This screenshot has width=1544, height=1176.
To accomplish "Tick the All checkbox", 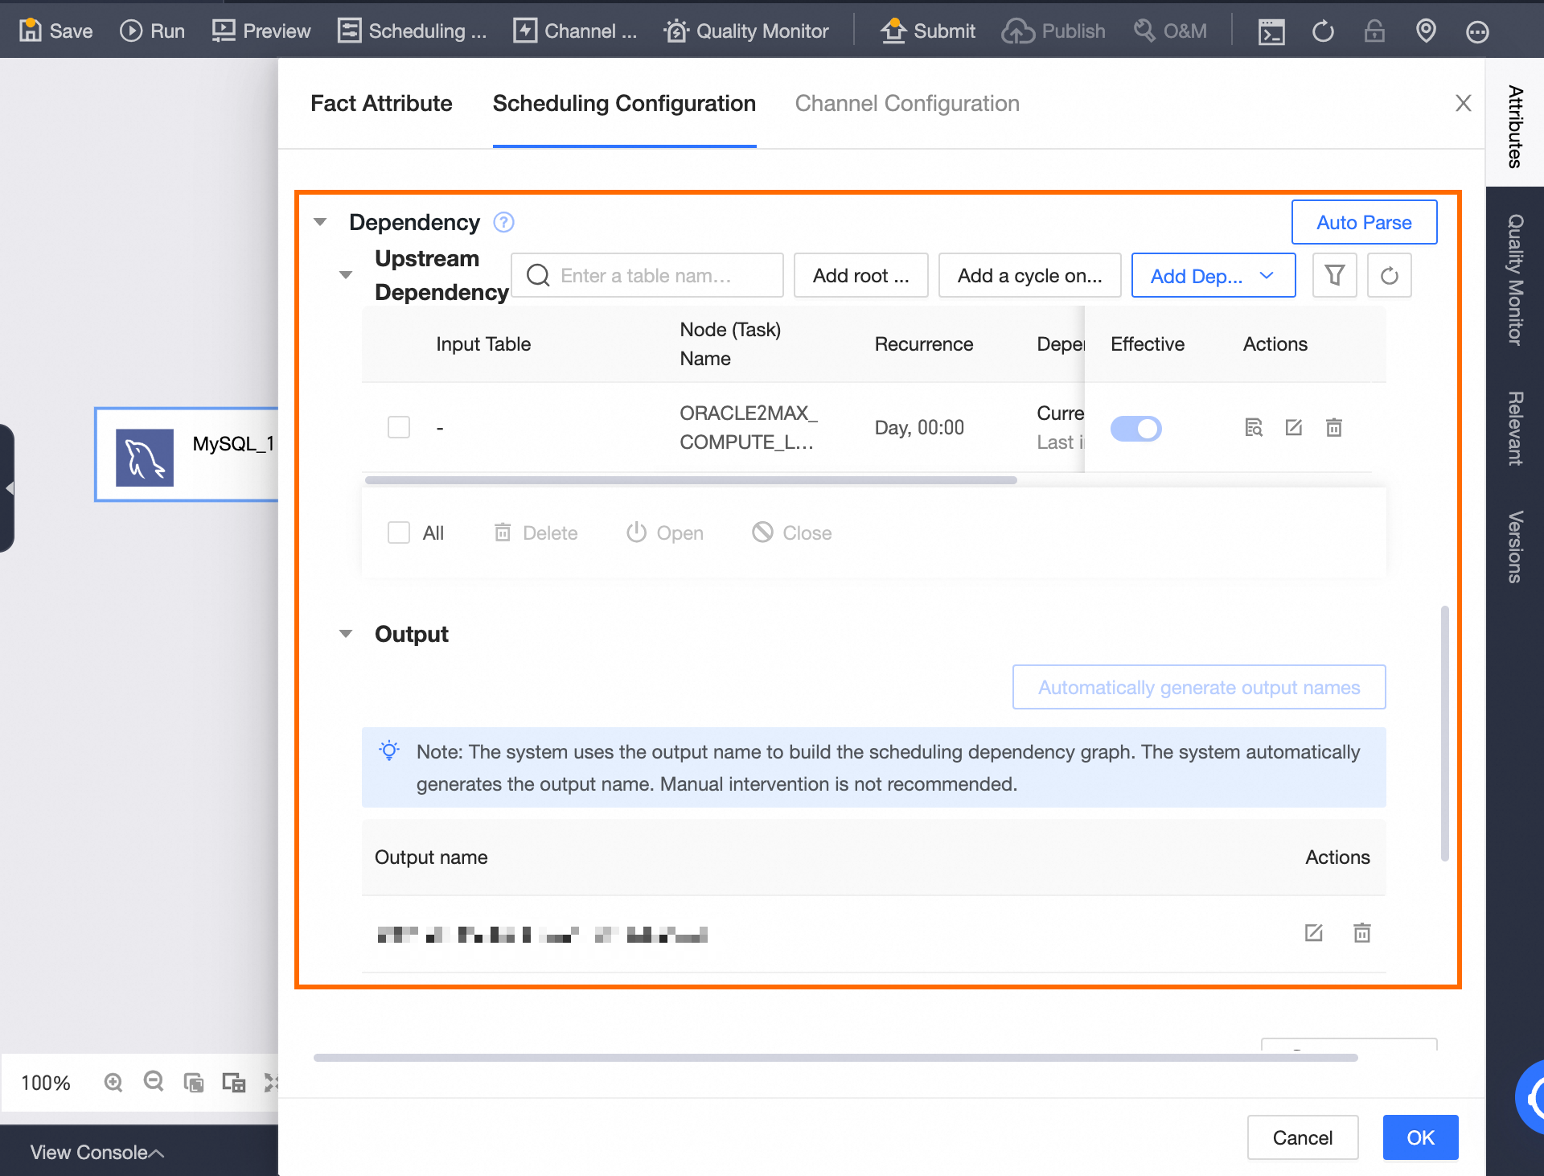I will (399, 532).
